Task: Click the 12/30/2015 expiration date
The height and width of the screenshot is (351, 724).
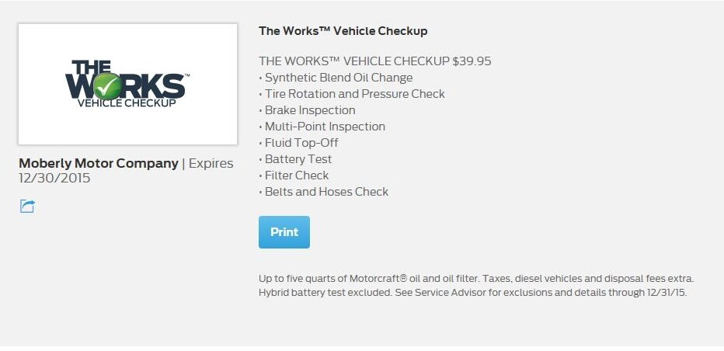Action: [54, 179]
